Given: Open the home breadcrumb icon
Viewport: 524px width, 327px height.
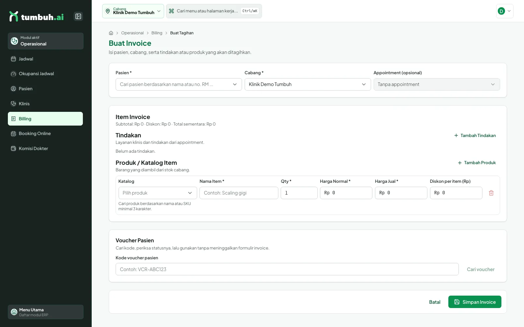Looking at the screenshot, I should tap(111, 33).
